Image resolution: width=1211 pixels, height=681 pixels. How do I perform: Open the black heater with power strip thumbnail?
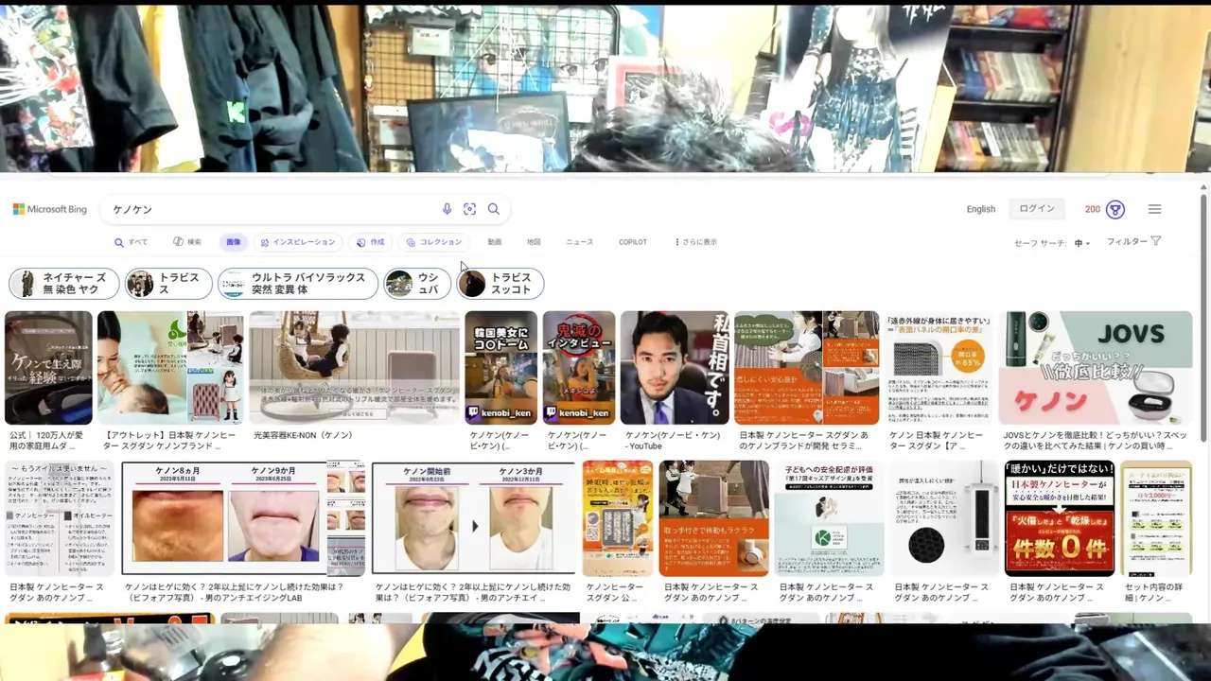point(944,518)
